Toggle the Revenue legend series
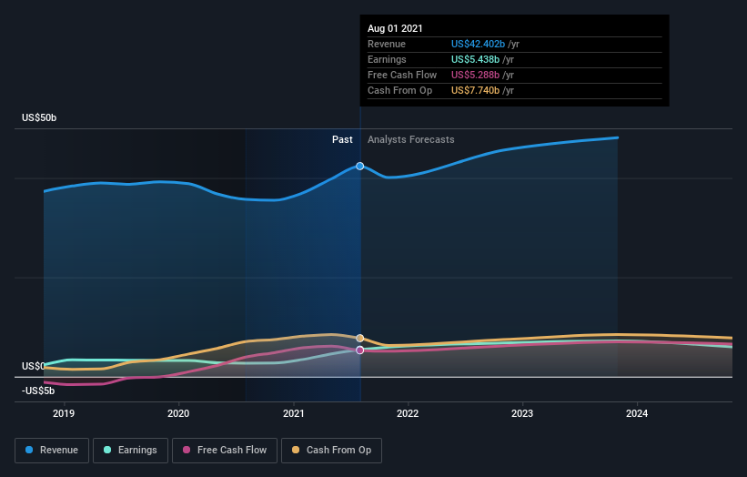This screenshot has width=747, height=477. [x=52, y=450]
